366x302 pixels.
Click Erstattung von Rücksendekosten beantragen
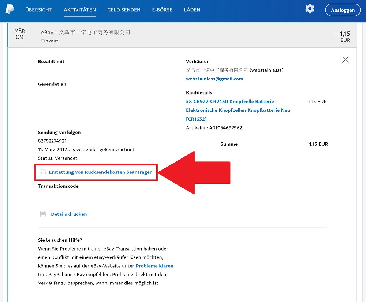tap(101, 172)
